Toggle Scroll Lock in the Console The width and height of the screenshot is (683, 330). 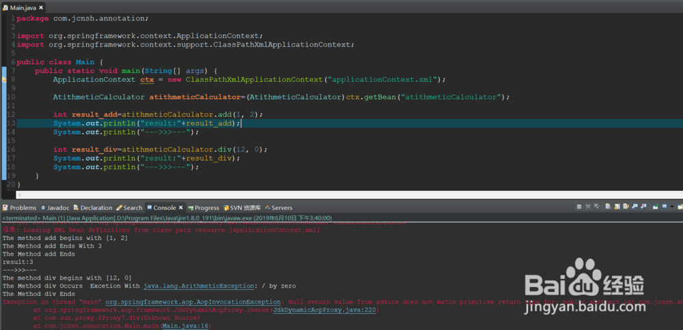[x=617, y=207]
